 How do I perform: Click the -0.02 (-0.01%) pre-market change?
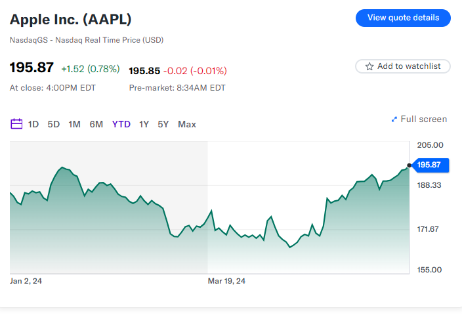coord(195,71)
